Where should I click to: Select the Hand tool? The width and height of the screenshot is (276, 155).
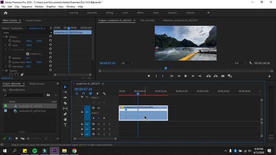(65, 120)
